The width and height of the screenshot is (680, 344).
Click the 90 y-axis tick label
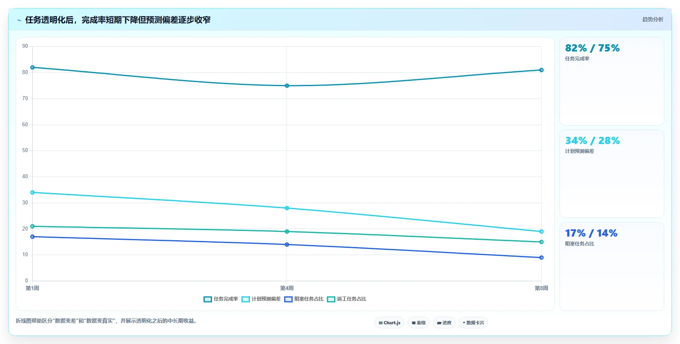[x=25, y=46]
